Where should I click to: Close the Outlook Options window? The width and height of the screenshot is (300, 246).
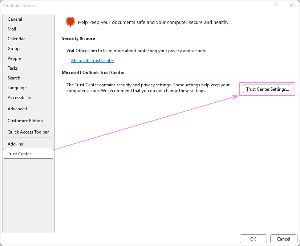(x=291, y=5)
